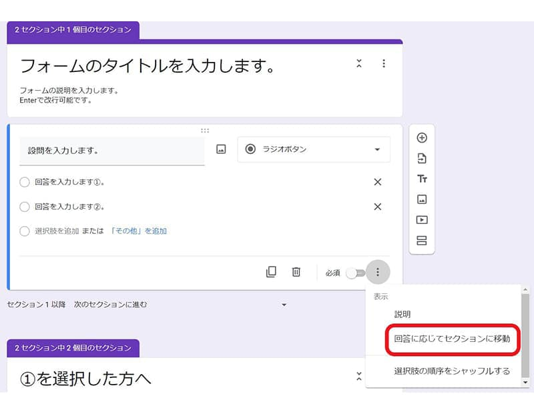534x420 pixels.
Task: Click 選択肢を追加 to add option
Action: (x=57, y=231)
